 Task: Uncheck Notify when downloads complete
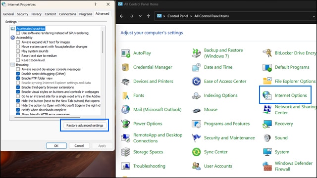tap(18, 110)
